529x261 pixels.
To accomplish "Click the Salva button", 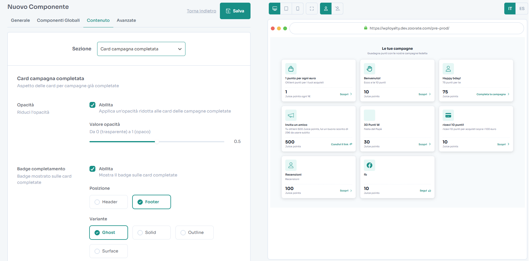I will coord(235,11).
